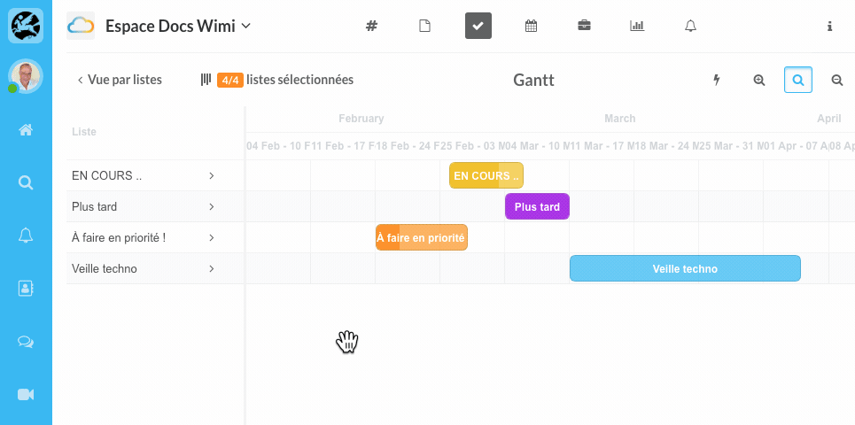Open the calendar tab icon
This screenshot has width=855, height=425.
tap(531, 26)
